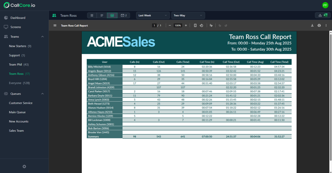Screen dimensions: 332x173
Task: Open settings gear in the sidebar
Action: tap(24, 166)
